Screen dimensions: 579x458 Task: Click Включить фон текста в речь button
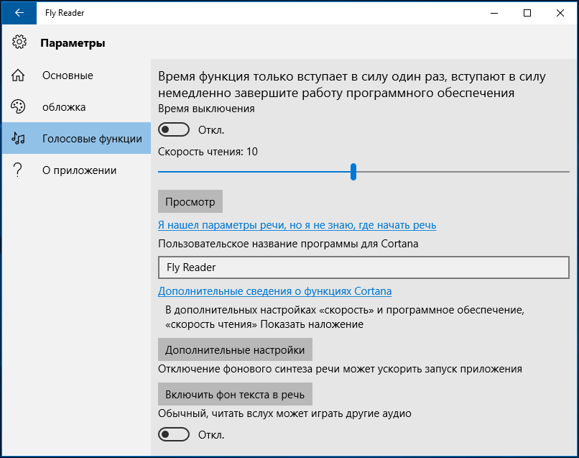235,394
